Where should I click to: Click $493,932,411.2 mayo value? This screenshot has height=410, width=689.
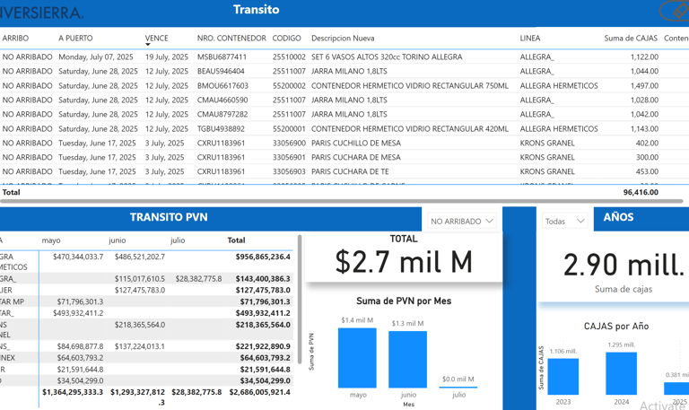pos(78,313)
